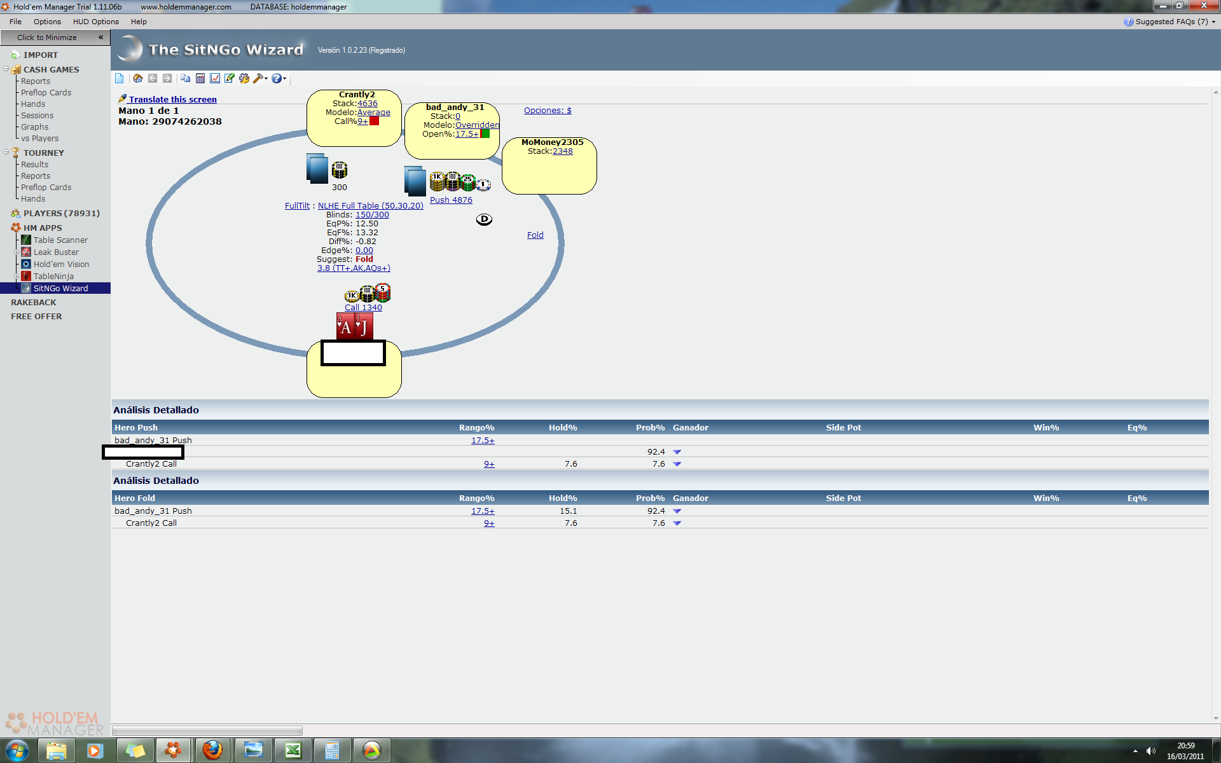Click the Leak Buster app icon
The width and height of the screenshot is (1221, 763).
click(26, 252)
